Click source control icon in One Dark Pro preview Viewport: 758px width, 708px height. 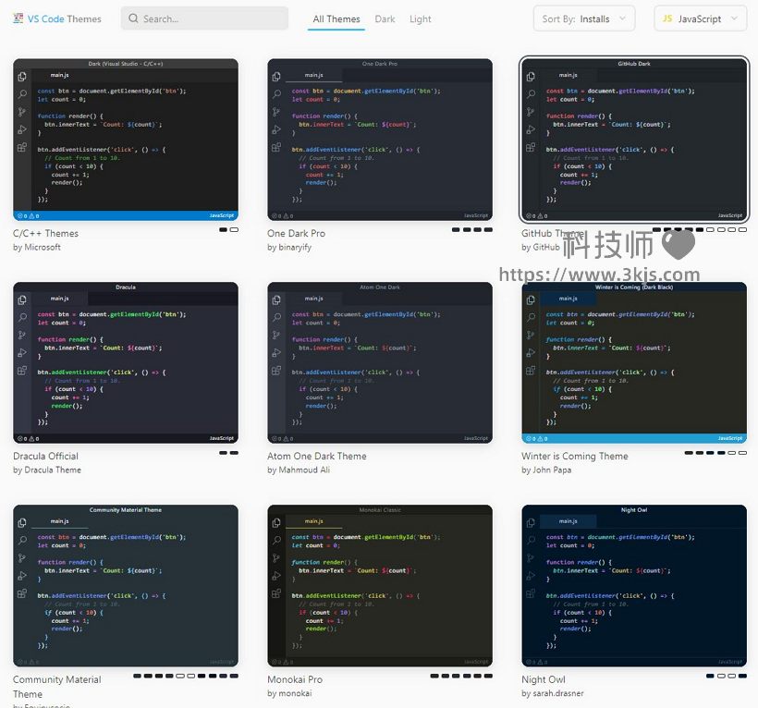[276, 112]
